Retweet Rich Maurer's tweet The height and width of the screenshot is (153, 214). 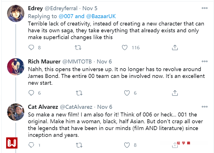tap(80, 93)
